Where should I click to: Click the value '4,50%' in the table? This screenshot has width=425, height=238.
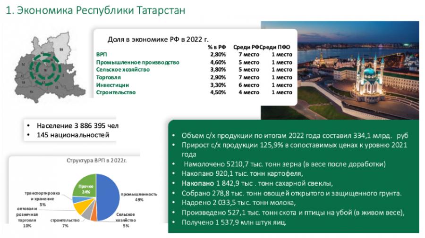click(218, 92)
